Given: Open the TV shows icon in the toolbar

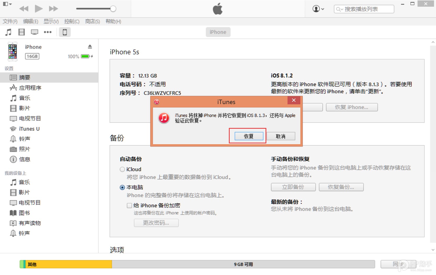Looking at the screenshot, I should [34, 32].
